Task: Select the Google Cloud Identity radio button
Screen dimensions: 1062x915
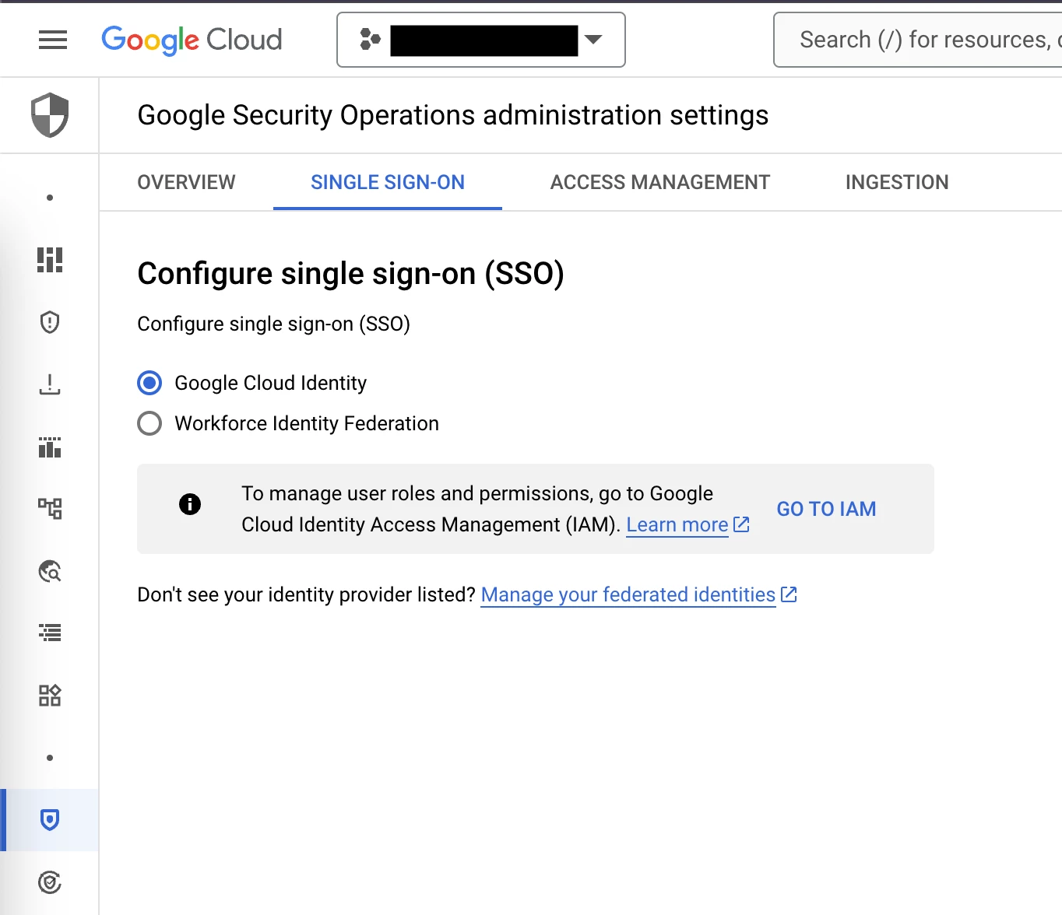Action: pyautogui.click(x=149, y=383)
